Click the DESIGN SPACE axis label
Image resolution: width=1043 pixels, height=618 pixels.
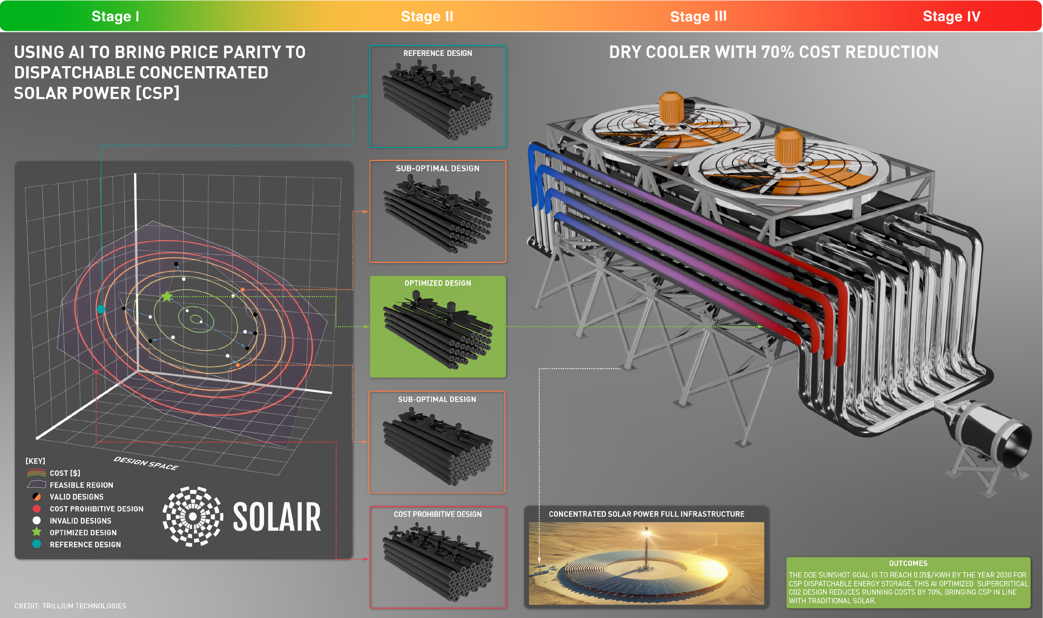coord(146,463)
